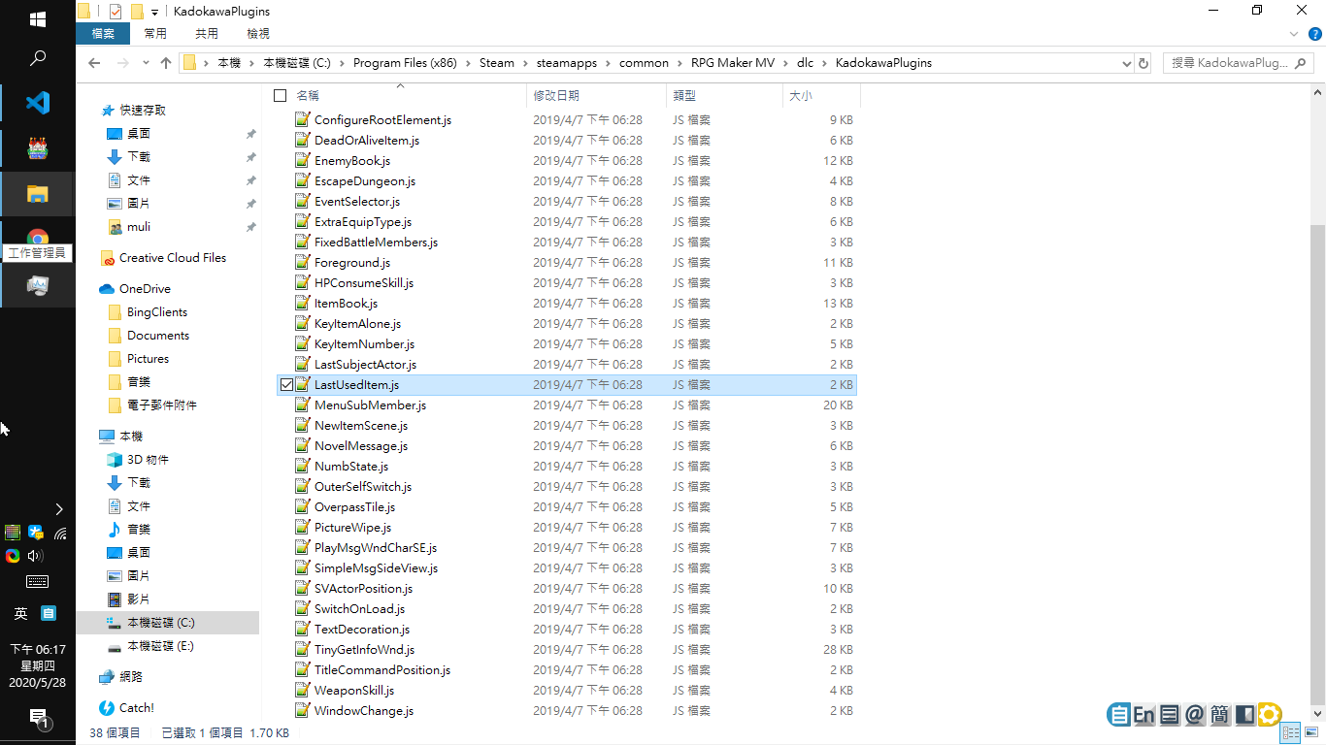Open OneDrive in the navigation pane
Viewport: 1326px width, 745px height.
pyautogui.click(x=145, y=289)
